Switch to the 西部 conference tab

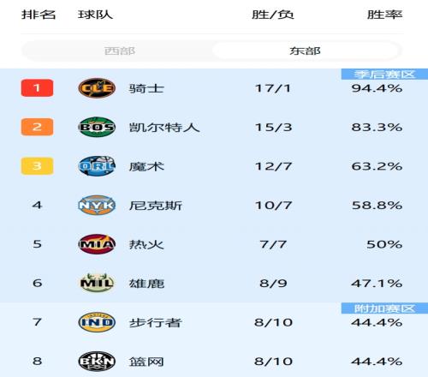pos(120,51)
